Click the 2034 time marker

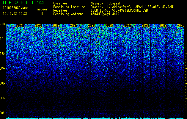[74, 26]
